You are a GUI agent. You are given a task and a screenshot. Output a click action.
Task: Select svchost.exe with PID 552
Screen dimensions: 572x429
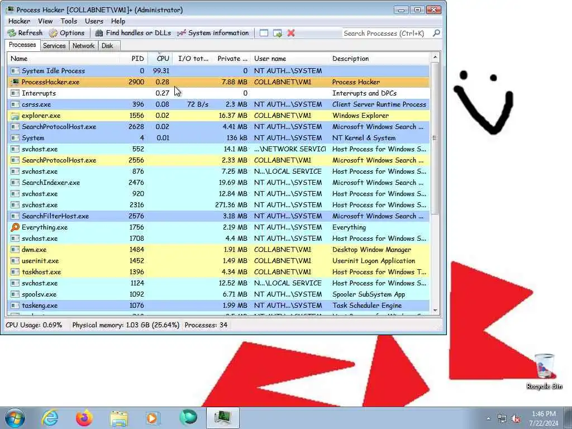click(x=218, y=149)
